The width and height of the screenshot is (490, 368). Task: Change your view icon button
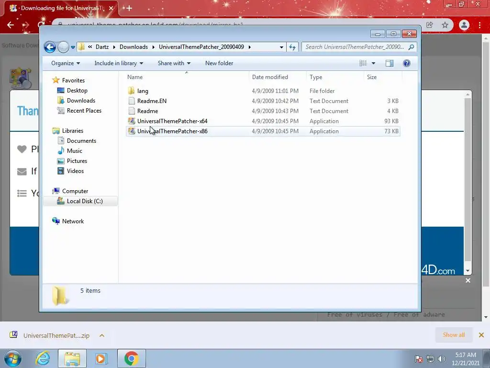coord(363,63)
